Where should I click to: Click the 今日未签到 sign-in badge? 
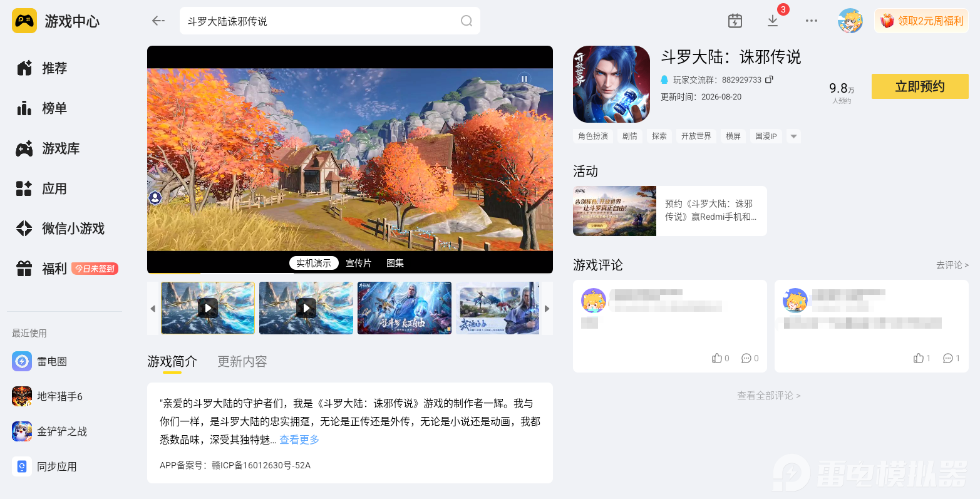95,269
